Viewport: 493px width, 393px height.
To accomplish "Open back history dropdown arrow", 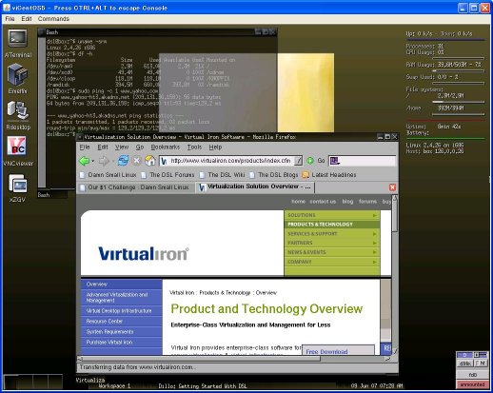I will point(93,161).
